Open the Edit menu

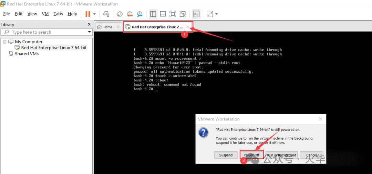pos(19,14)
